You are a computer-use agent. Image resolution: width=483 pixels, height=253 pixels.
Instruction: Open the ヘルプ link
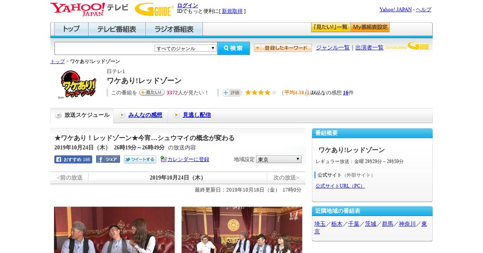click(x=423, y=10)
